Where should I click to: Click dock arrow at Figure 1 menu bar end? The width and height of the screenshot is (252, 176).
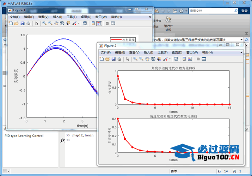150,17
